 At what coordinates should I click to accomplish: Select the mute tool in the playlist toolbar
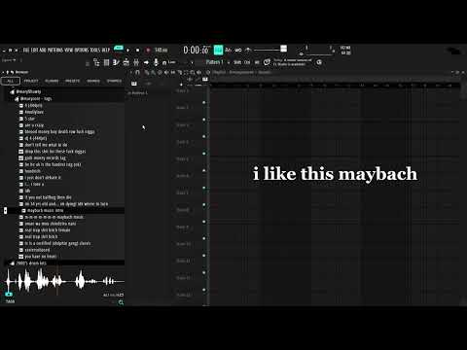click(166, 72)
